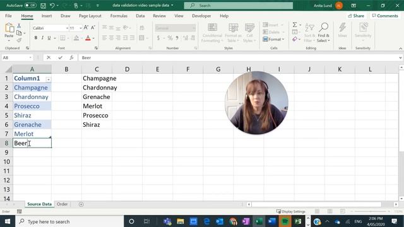Screen dimensions: 404x227
Task: Toggle Underline formatting
Action: pos(49,38)
